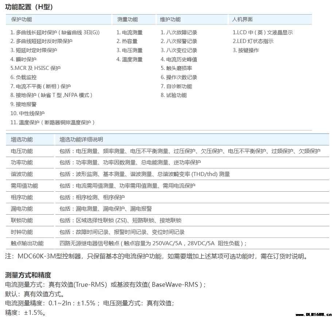Click the 短延时定时限保护 entry
This screenshot has width=332, height=317.
click(34, 50)
